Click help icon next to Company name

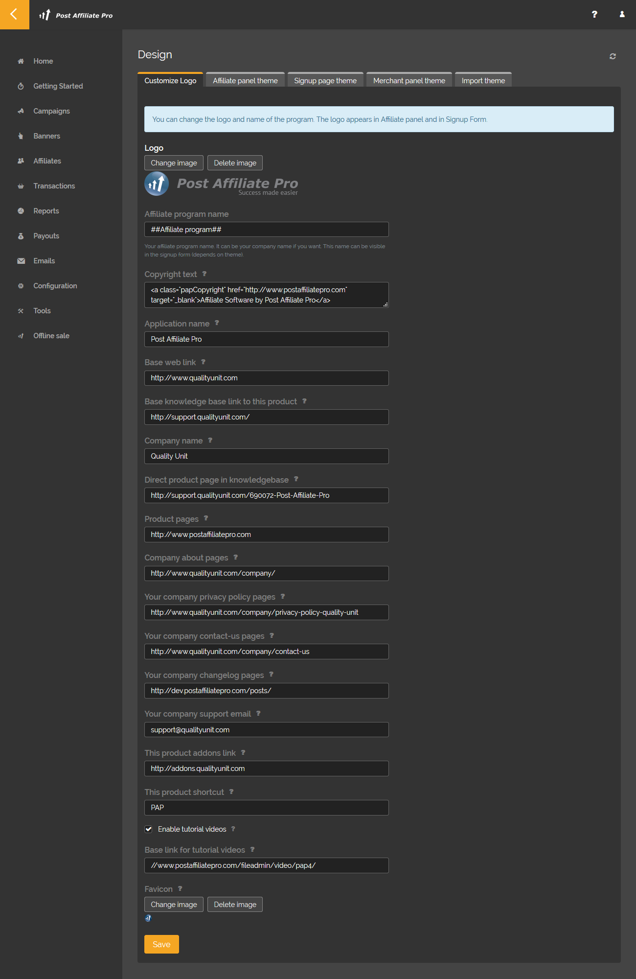tap(210, 441)
